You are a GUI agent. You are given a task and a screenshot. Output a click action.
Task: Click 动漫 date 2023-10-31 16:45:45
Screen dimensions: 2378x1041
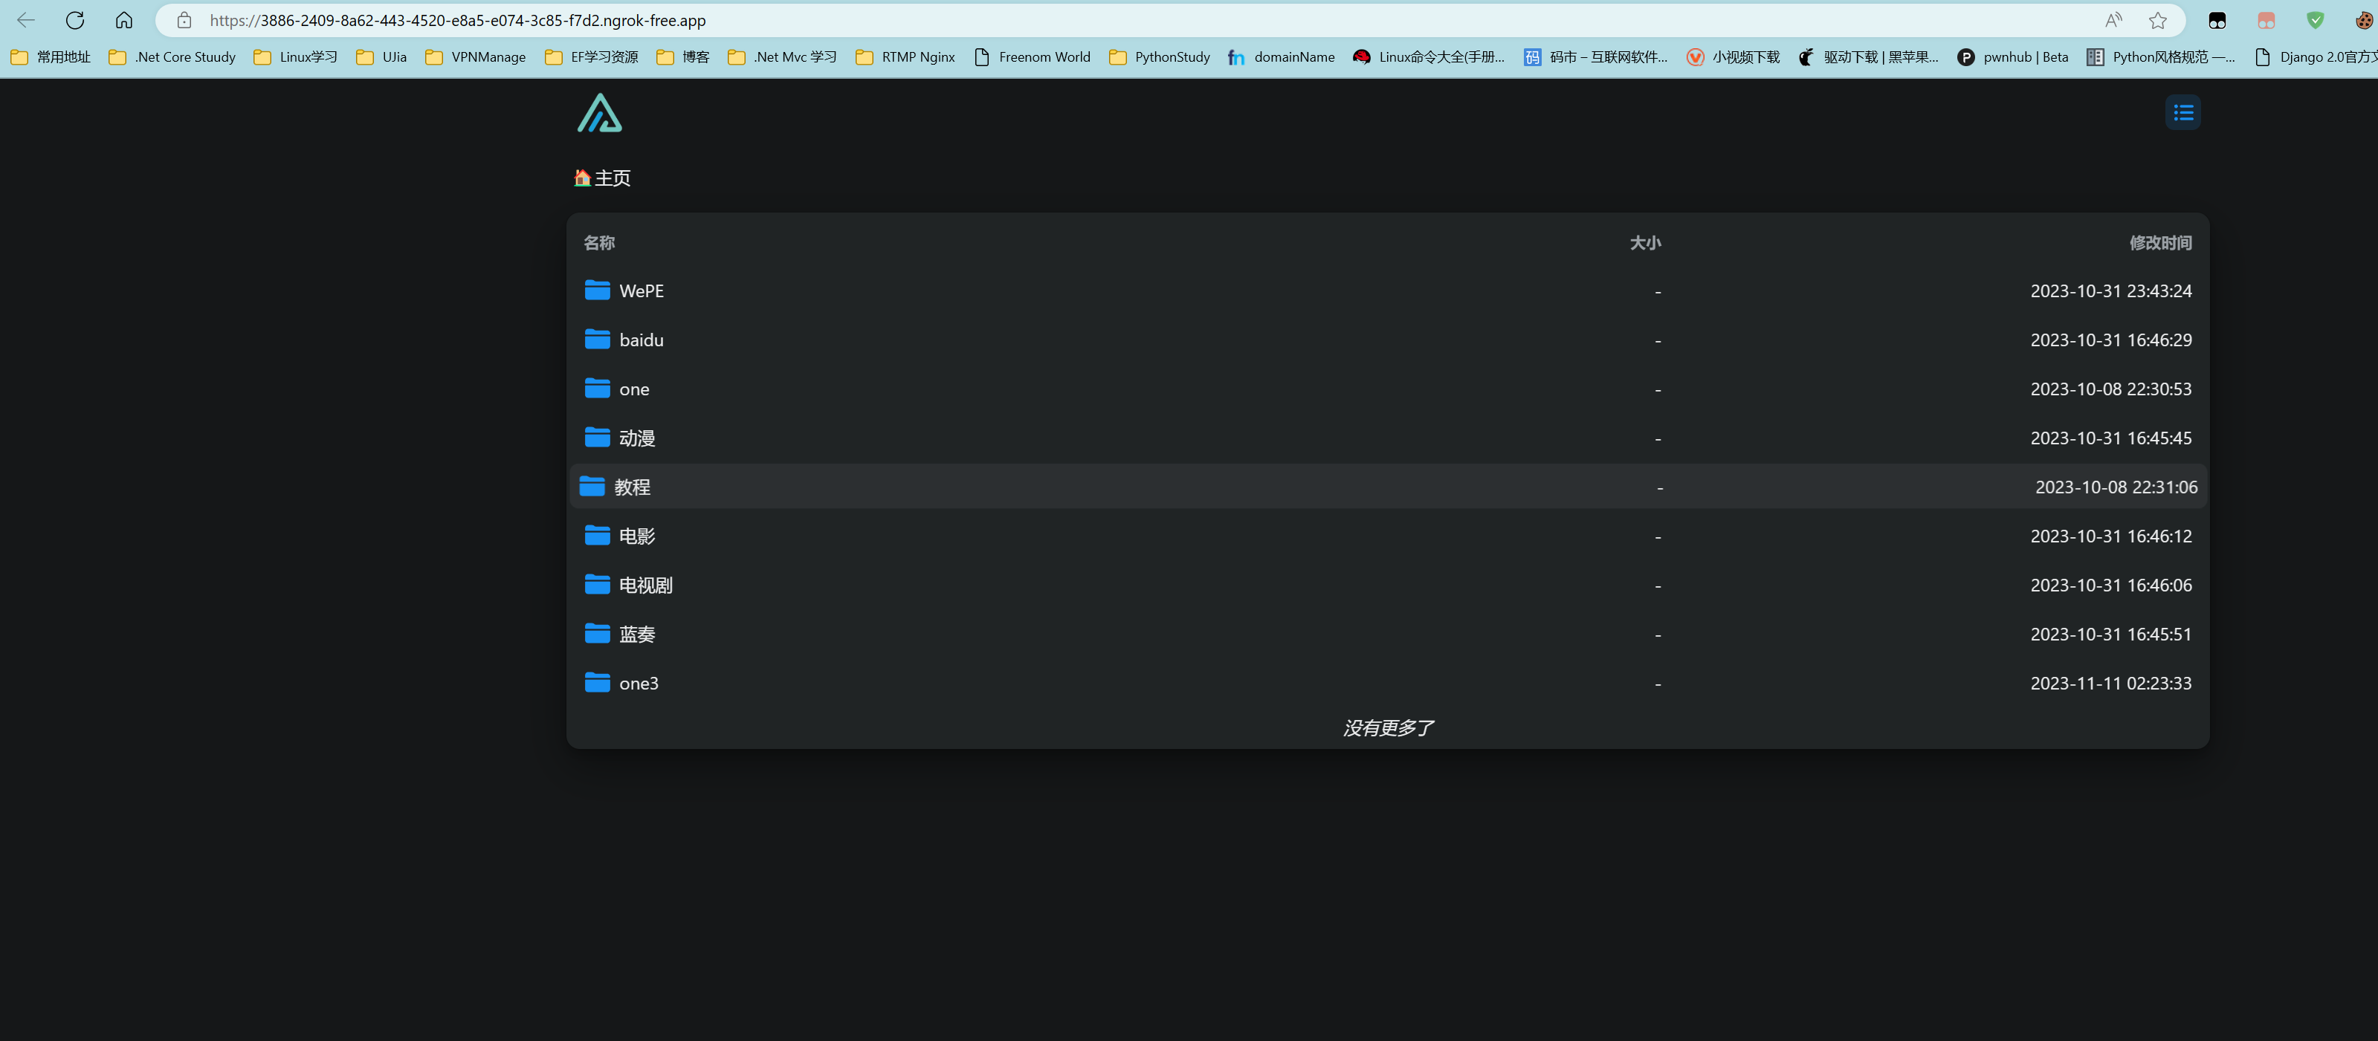(2110, 438)
